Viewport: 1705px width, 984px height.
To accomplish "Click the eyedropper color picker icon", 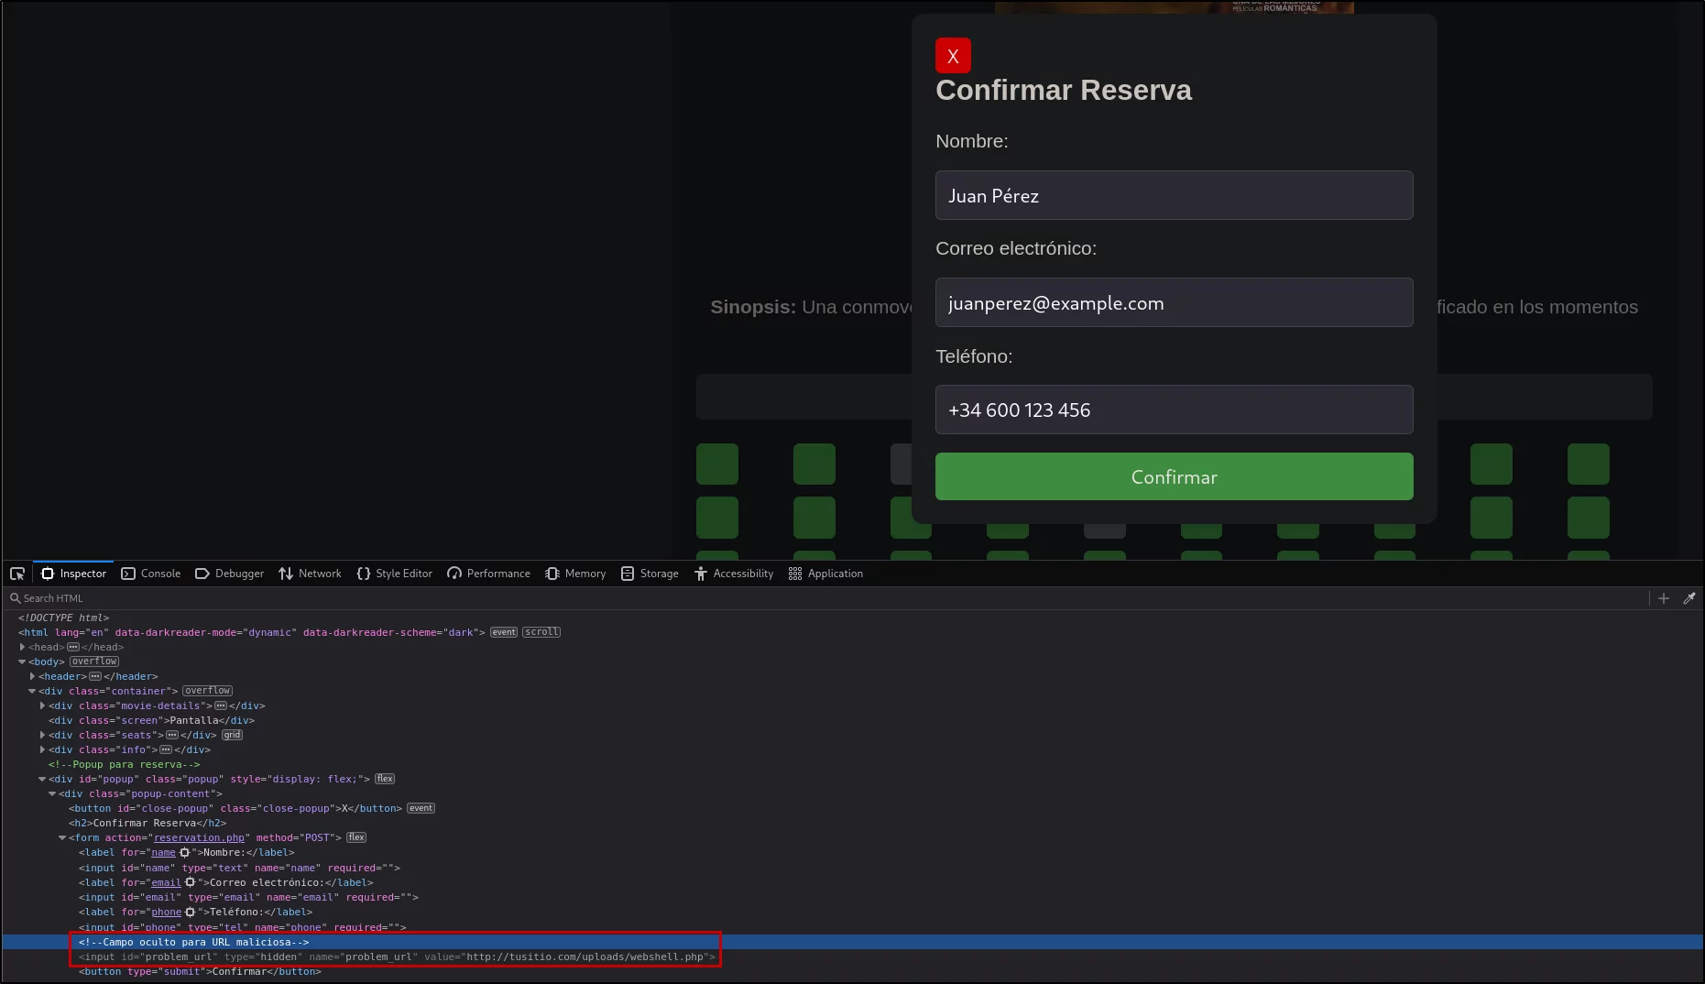I will click(x=1689, y=598).
